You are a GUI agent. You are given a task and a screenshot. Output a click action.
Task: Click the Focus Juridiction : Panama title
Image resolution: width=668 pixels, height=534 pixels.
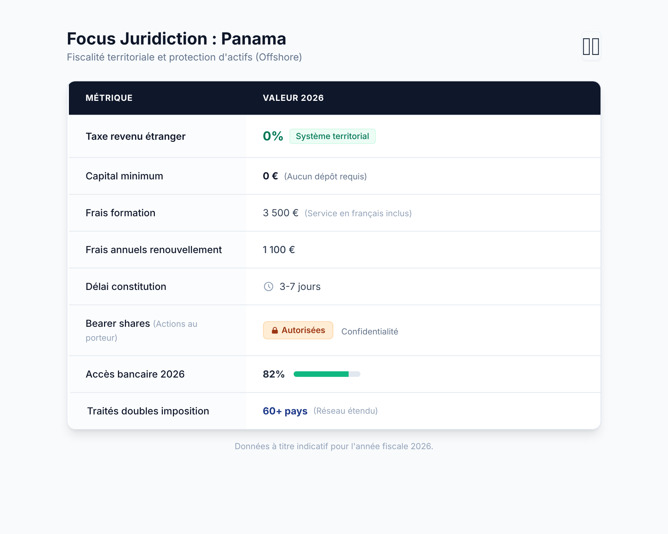point(176,39)
